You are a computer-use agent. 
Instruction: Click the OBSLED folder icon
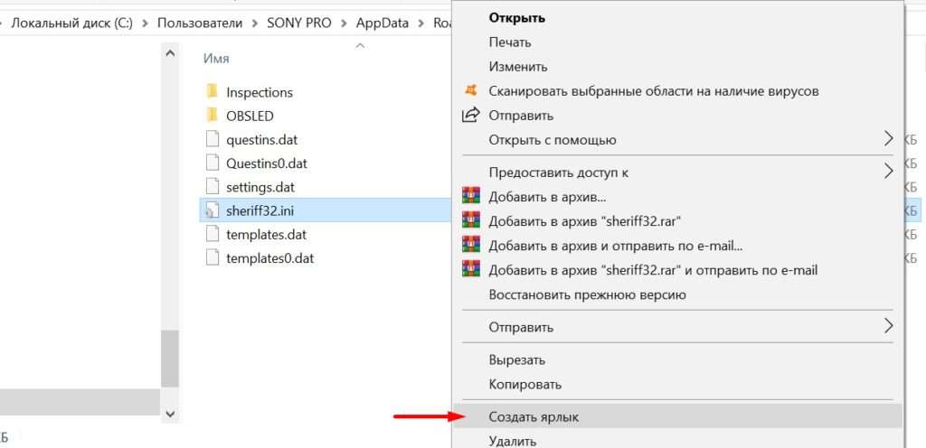click(213, 116)
